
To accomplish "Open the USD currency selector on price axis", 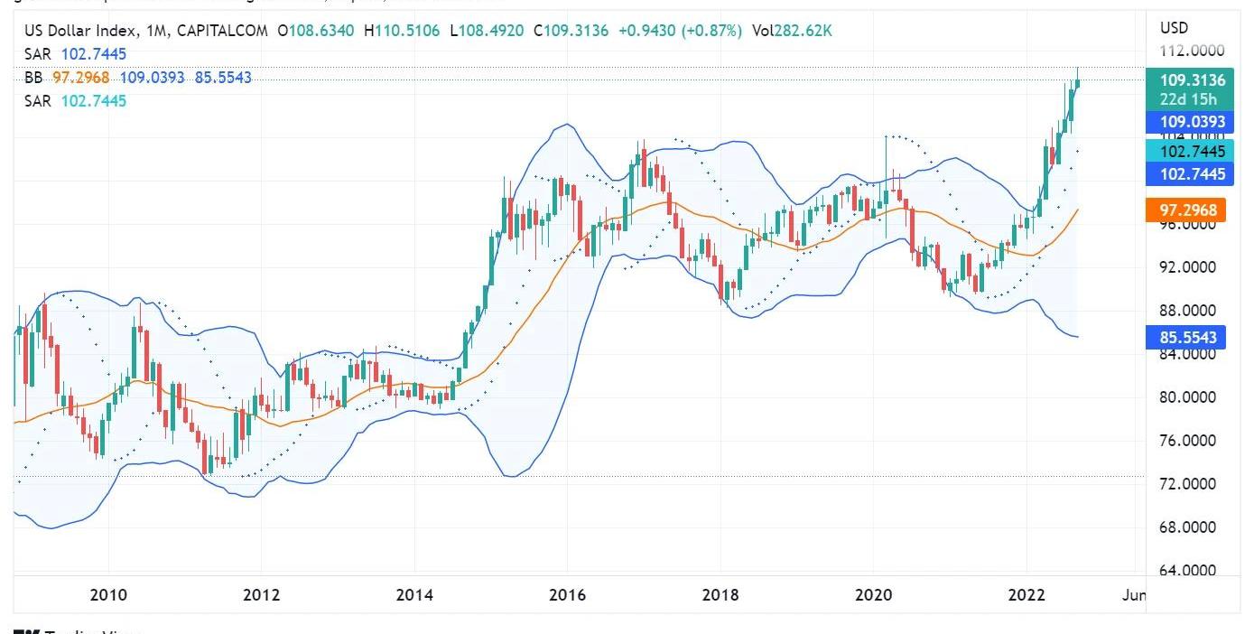I will [1174, 28].
